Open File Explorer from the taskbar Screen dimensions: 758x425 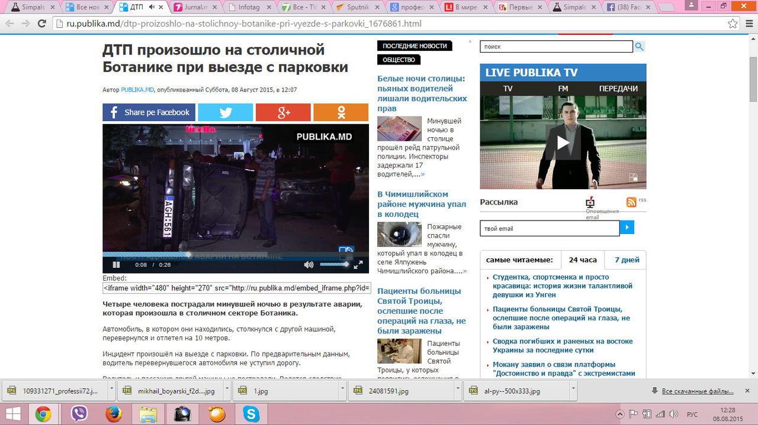[147, 414]
